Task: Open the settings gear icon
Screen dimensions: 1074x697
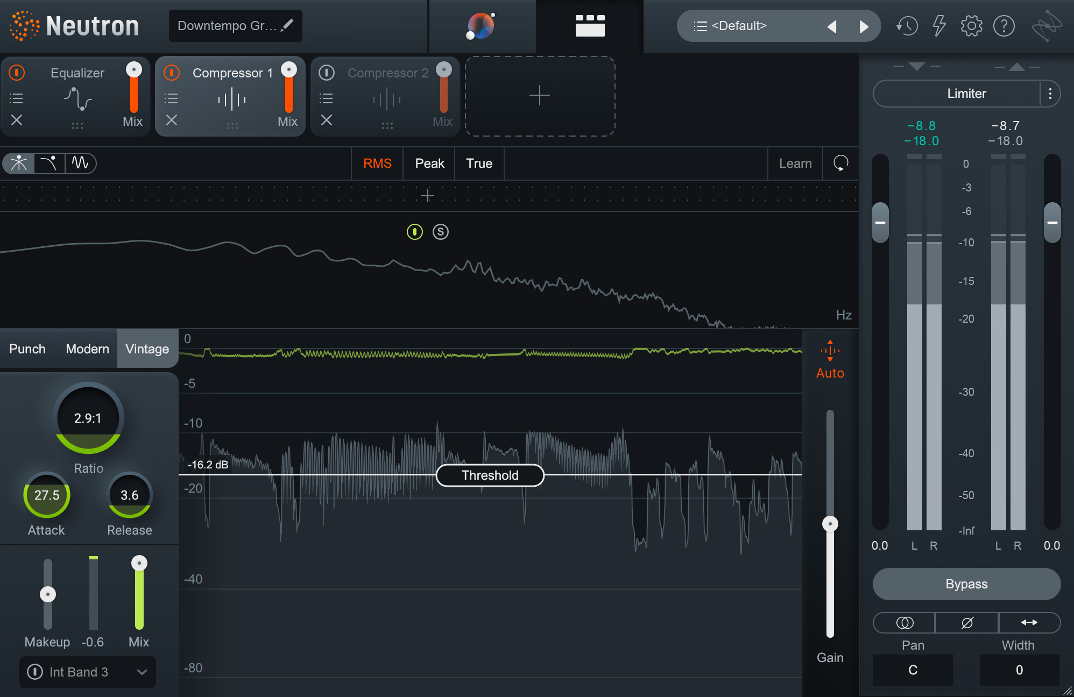Action: pyautogui.click(x=971, y=26)
